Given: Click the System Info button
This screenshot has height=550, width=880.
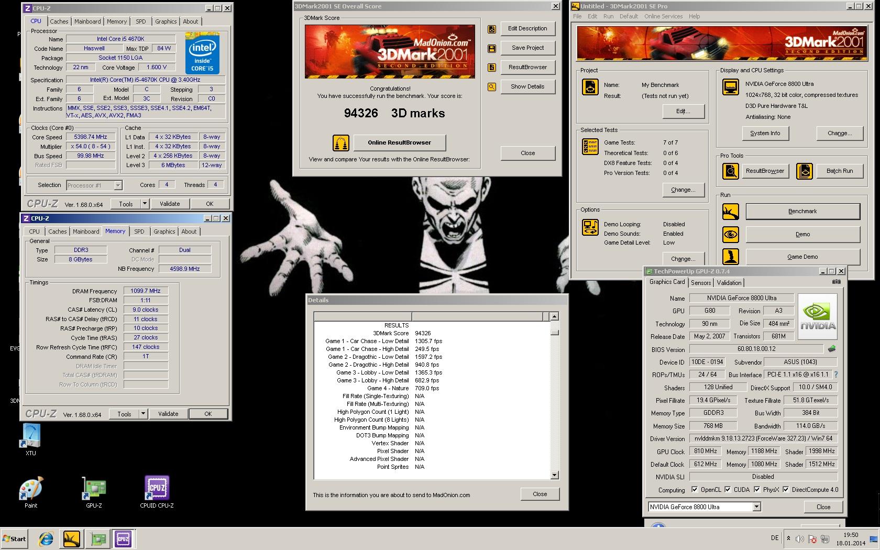Looking at the screenshot, I should [765, 133].
